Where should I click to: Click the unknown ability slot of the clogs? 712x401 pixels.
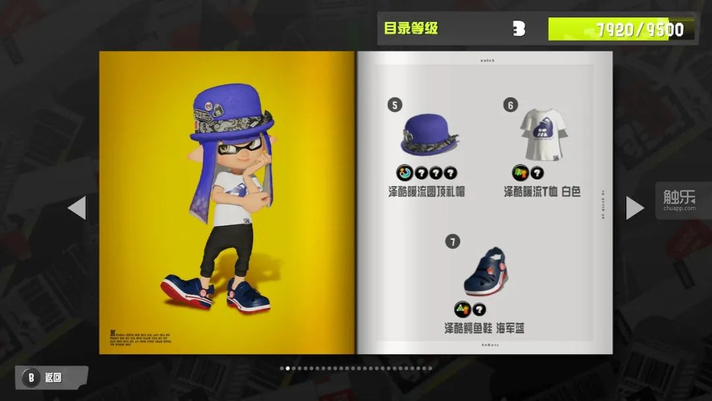click(x=479, y=310)
